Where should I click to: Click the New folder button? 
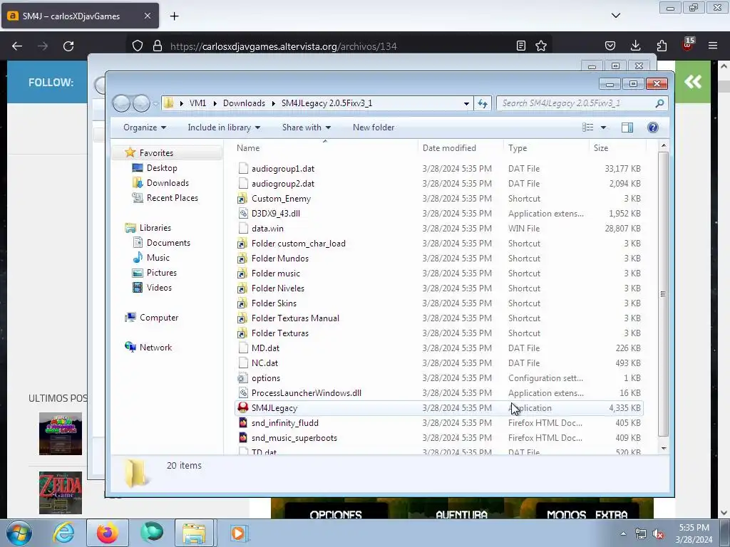click(374, 127)
